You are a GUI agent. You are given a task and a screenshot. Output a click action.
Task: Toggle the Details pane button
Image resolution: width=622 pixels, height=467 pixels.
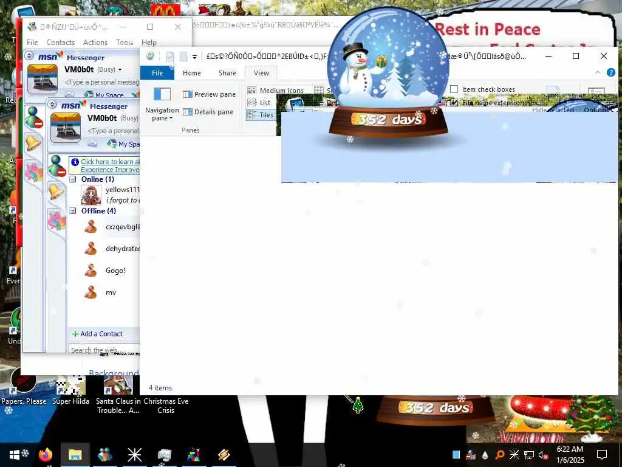click(208, 112)
